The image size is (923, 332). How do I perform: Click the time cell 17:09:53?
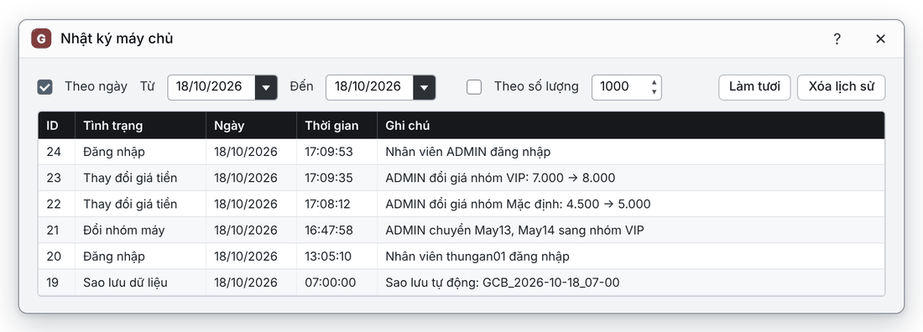336,152
